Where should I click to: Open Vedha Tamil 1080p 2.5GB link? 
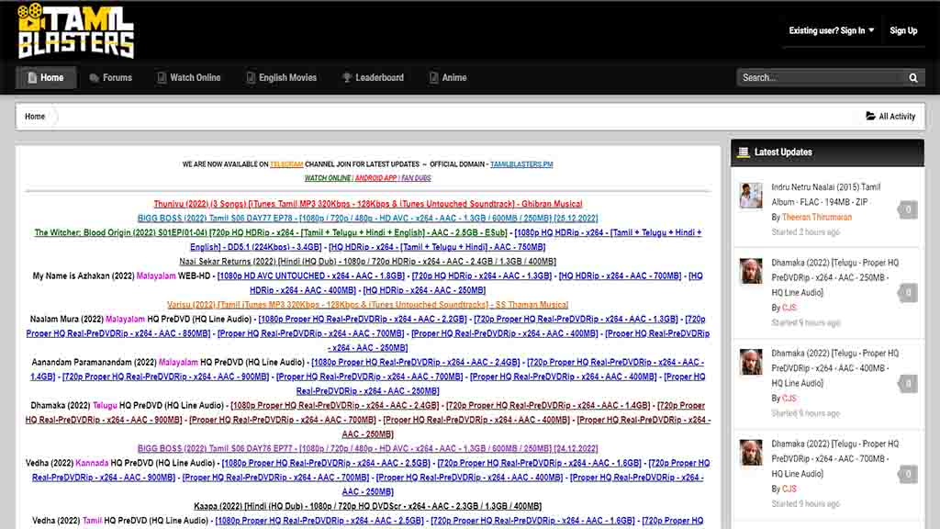tap(319, 521)
